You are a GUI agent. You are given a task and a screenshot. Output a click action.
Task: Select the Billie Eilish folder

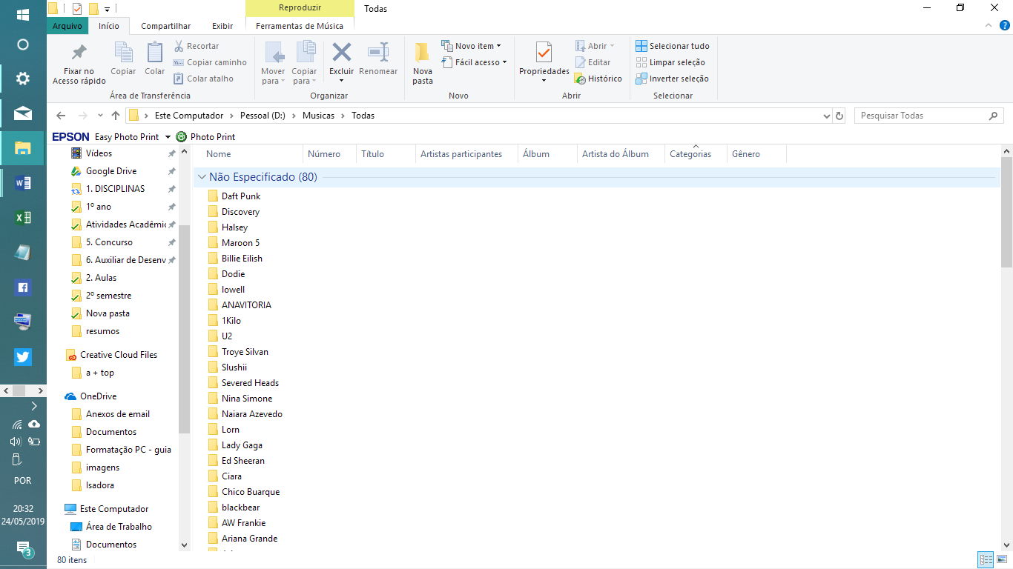pyautogui.click(x=242, y=259)
